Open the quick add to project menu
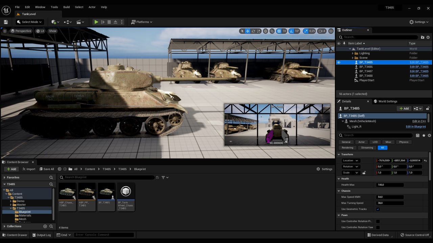Viewport: 433px width, 243px height. 55,22
